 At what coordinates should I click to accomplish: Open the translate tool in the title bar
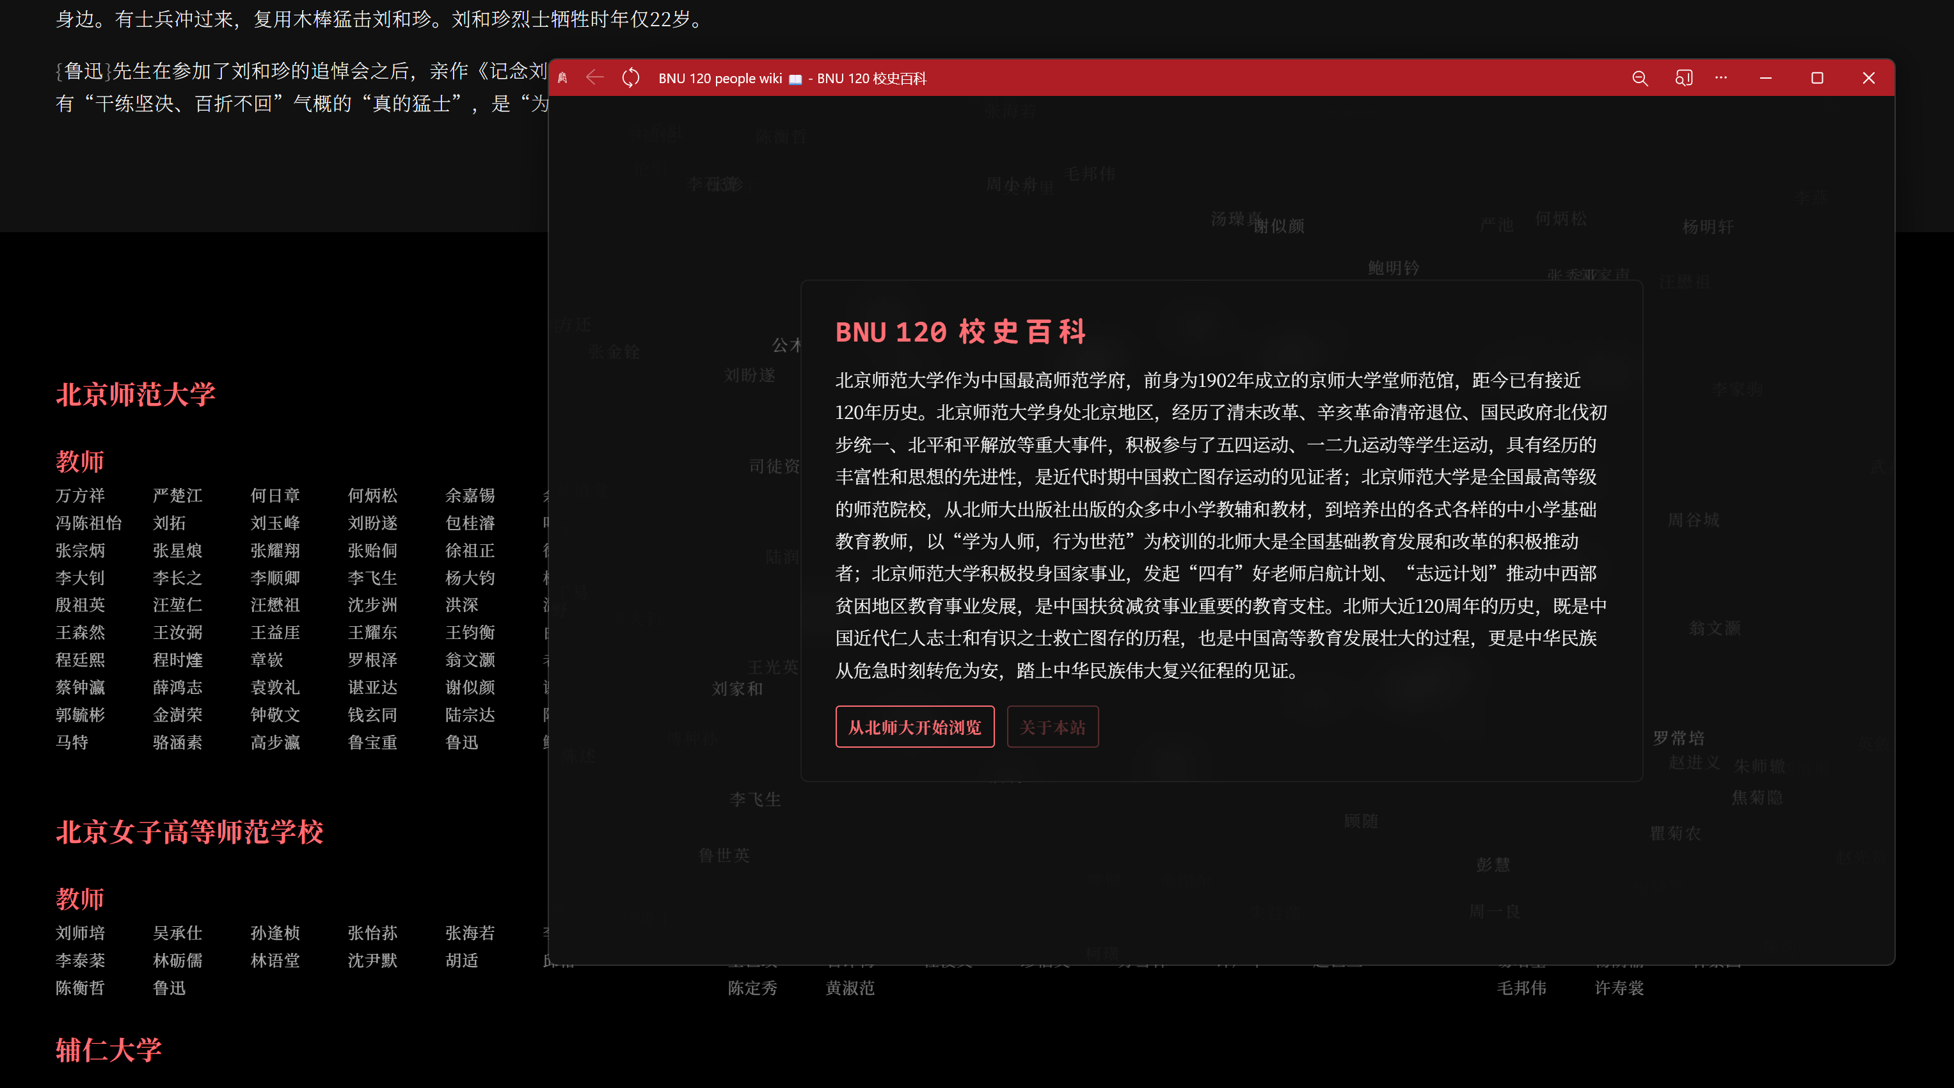[x=1683, y=78]
